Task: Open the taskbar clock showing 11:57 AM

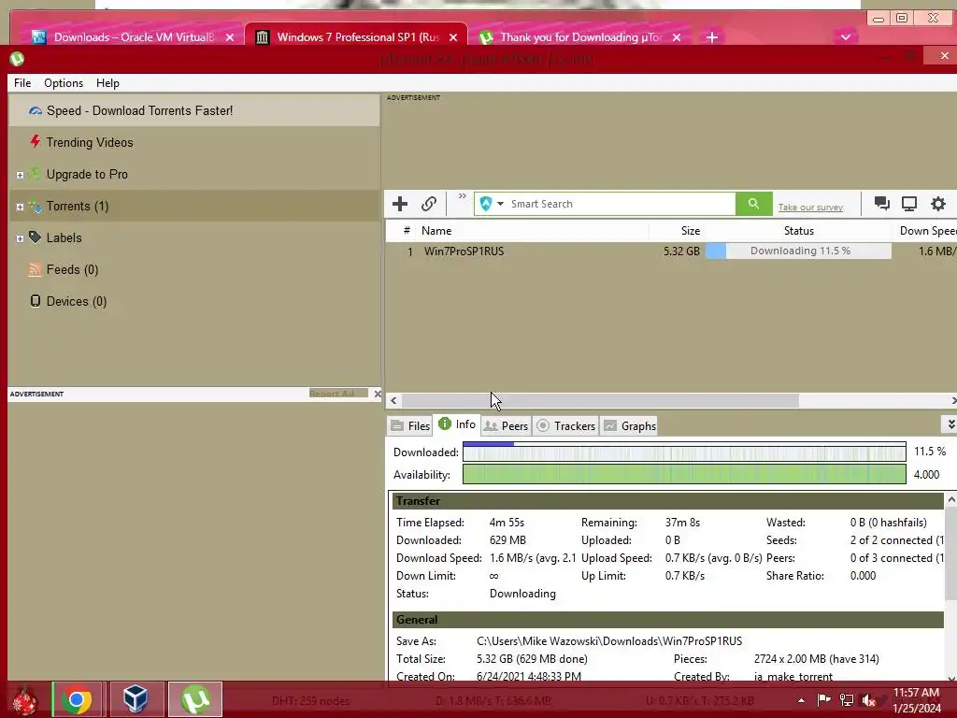Action: (917, 700)
